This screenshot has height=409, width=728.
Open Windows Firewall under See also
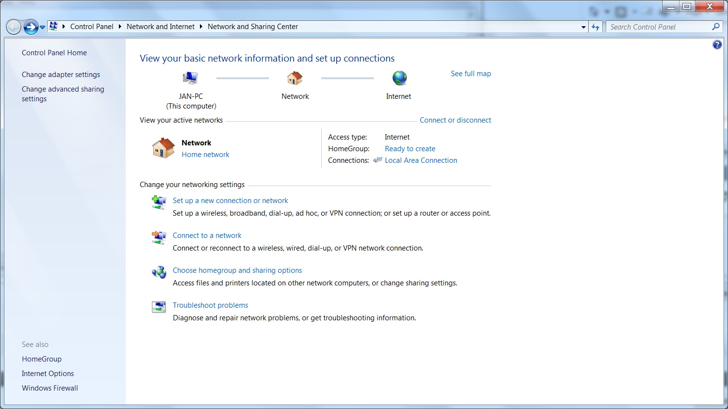50,388
